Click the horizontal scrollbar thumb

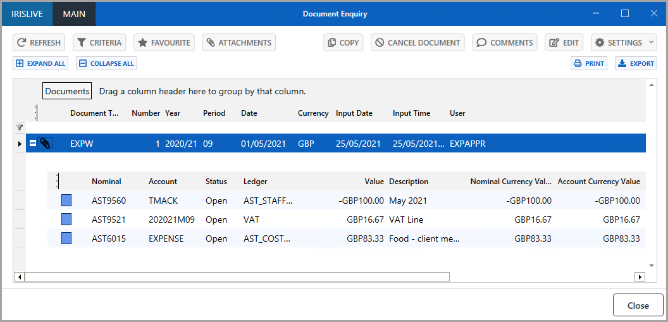pyautogui.click(x=237, y=277)
